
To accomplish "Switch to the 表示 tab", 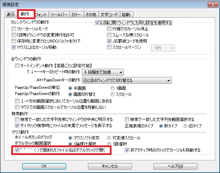I will pyautogui.click(x=11, y=15).
